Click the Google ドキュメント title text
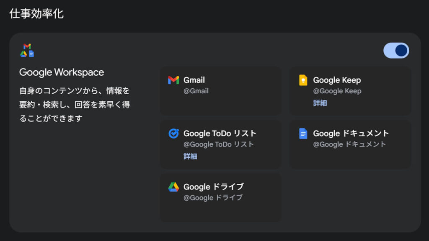 (351, 133)
